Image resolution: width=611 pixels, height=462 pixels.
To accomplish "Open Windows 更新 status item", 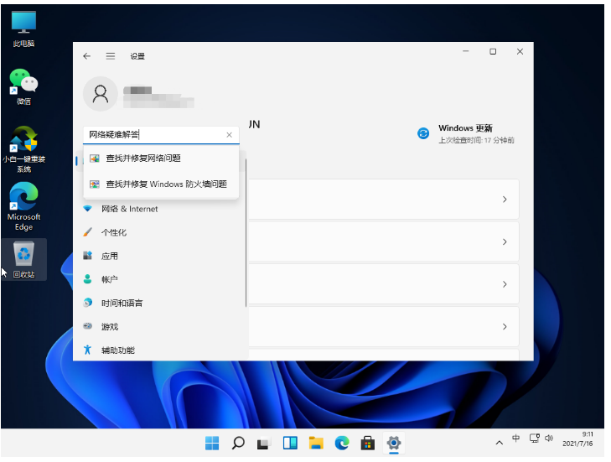I will click(466, 133).
